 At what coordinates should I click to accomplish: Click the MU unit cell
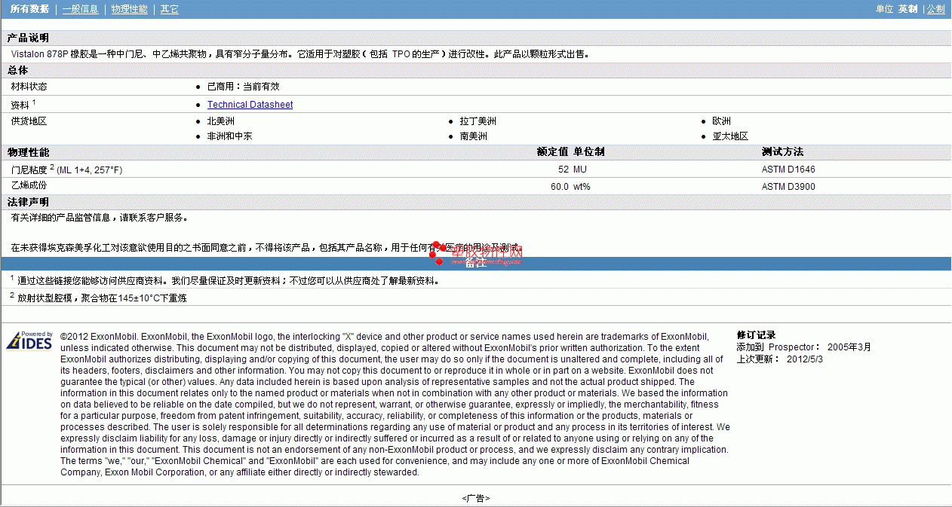pos(580,170)
